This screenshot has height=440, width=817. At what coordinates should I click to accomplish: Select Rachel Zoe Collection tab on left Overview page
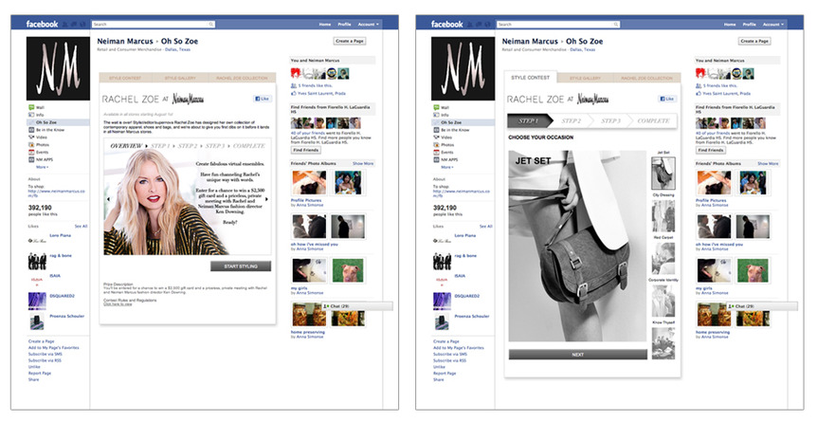click(242, 78)
